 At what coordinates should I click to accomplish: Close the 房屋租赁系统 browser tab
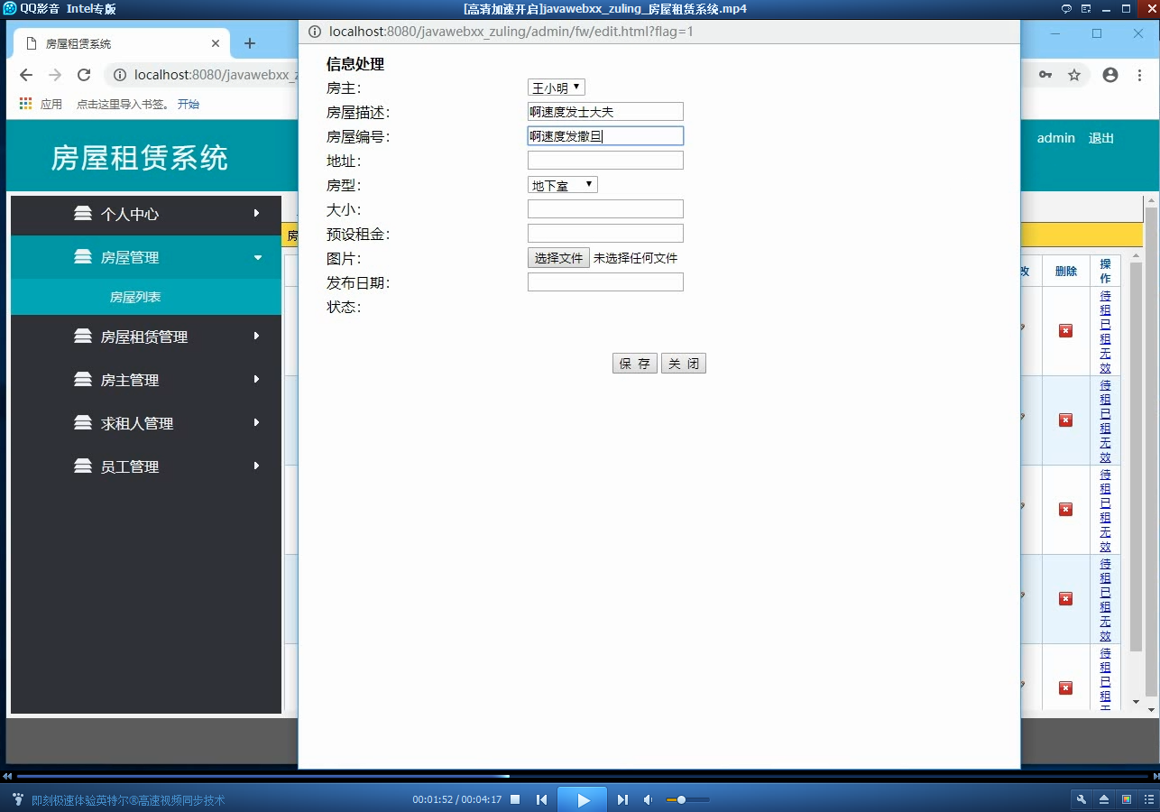[216, 43]
